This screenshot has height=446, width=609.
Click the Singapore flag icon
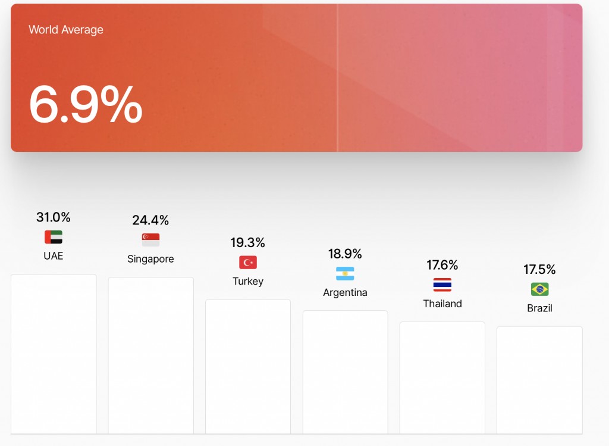pos(150,240)
